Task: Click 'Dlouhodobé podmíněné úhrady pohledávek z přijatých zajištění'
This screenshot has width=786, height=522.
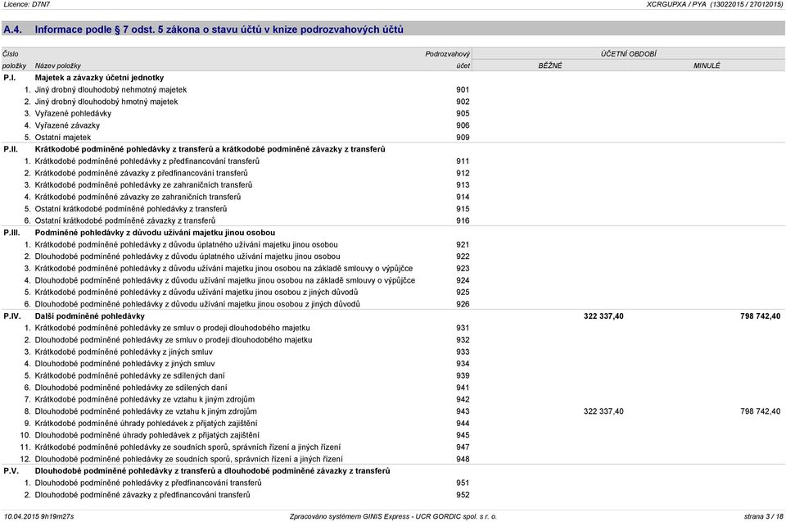Action: pyautogui.click(x=147, y=435)
